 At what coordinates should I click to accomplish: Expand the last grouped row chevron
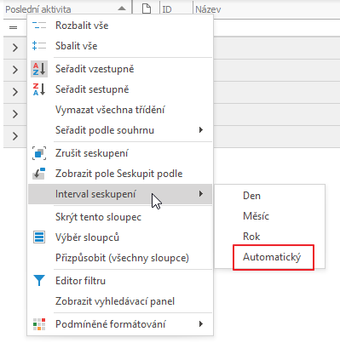15,136
